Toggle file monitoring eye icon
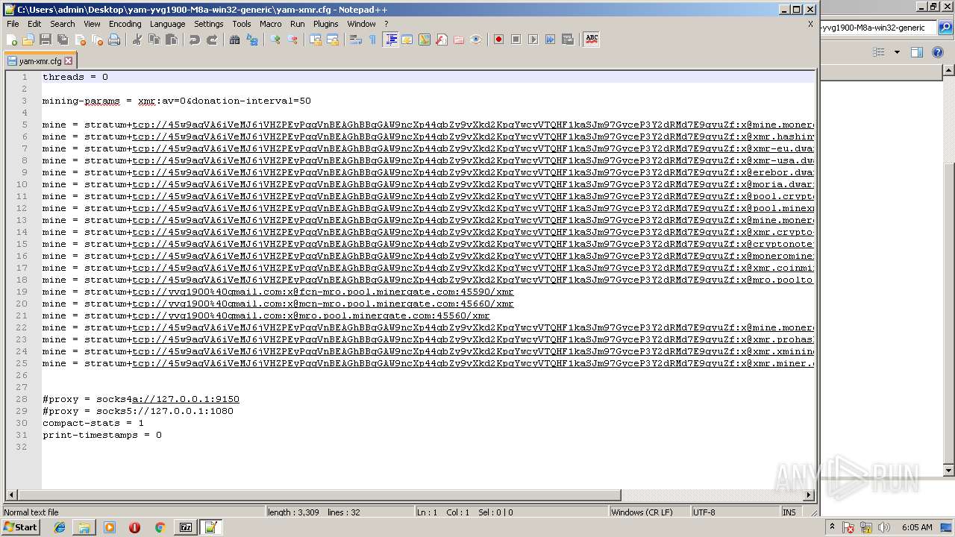Viewport: 955px width, 537px height. [x=476, y=40]
